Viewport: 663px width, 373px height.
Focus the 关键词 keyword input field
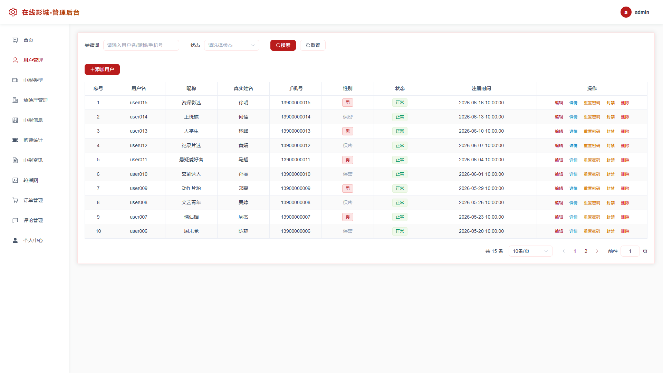[141, 45]
